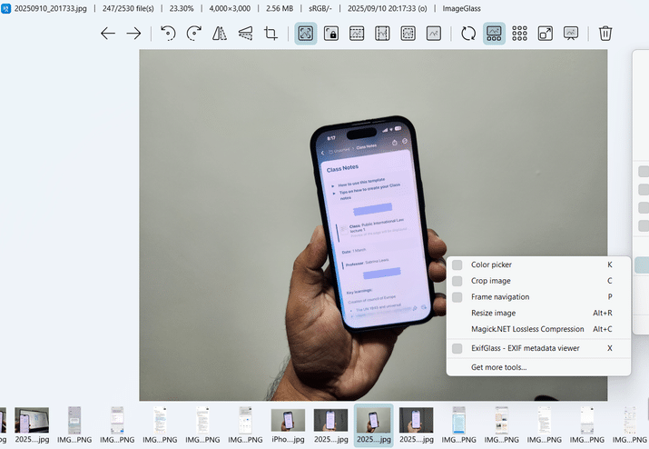Refresh the image with circular arrows icon

coord(468,34)
